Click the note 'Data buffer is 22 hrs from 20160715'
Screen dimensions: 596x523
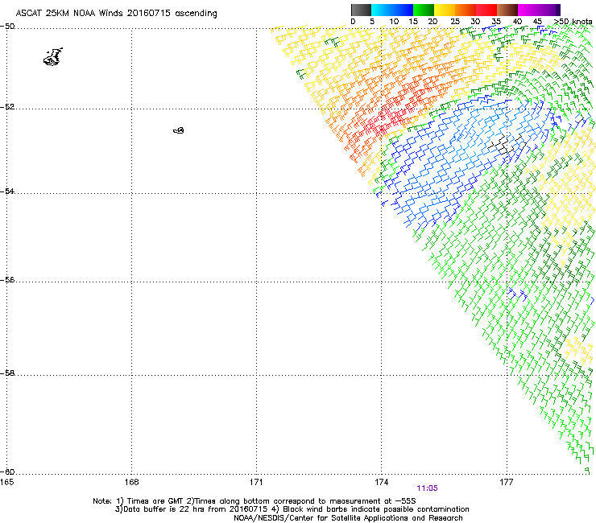pyautogui.click(x=195, y=509)
